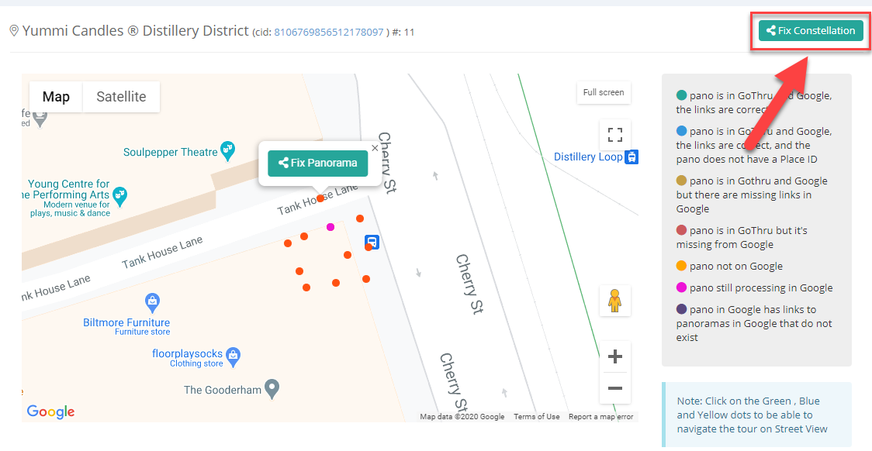This screenshot has width=872, height=451.
Task: Click the purple legend dot for nonexistent links
Action: pos(681,309)
